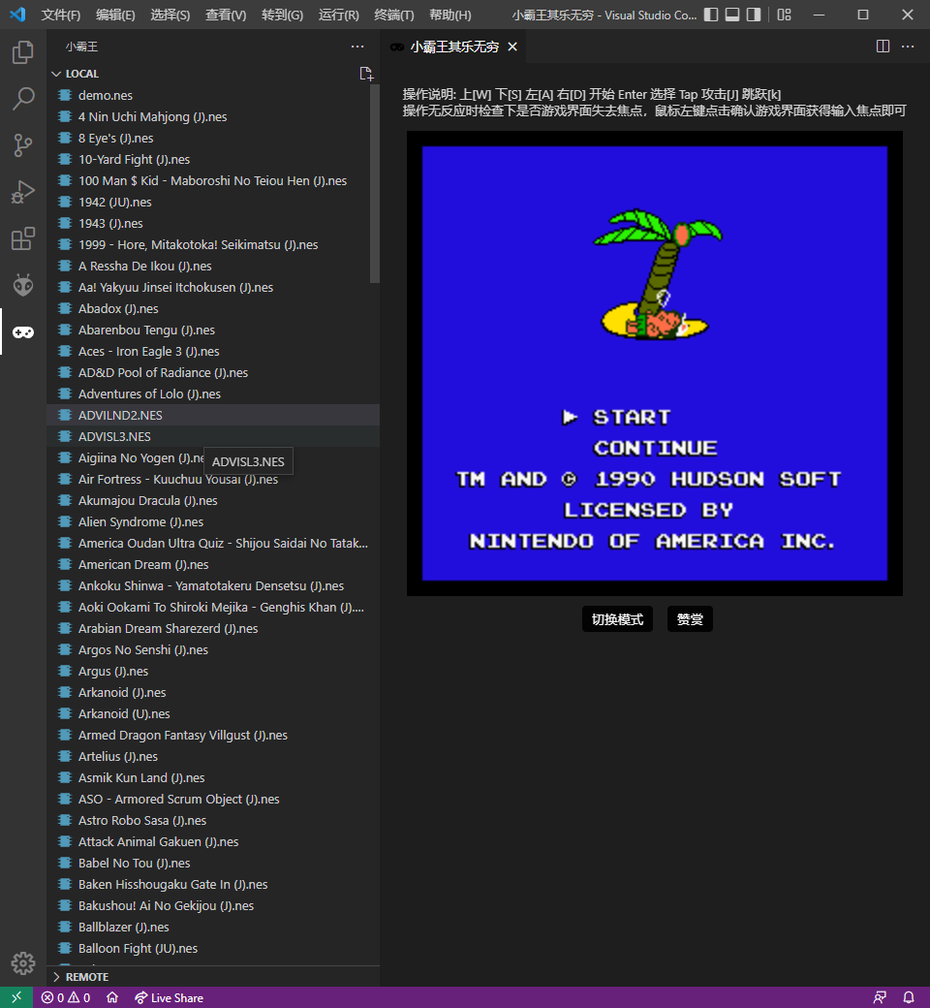Click the add file icon beside LOCAL
Image resolution: width=930 pixels, height=1008 pixels.
tap(366, 74)
